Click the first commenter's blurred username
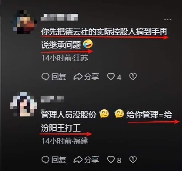 [59, 17]
